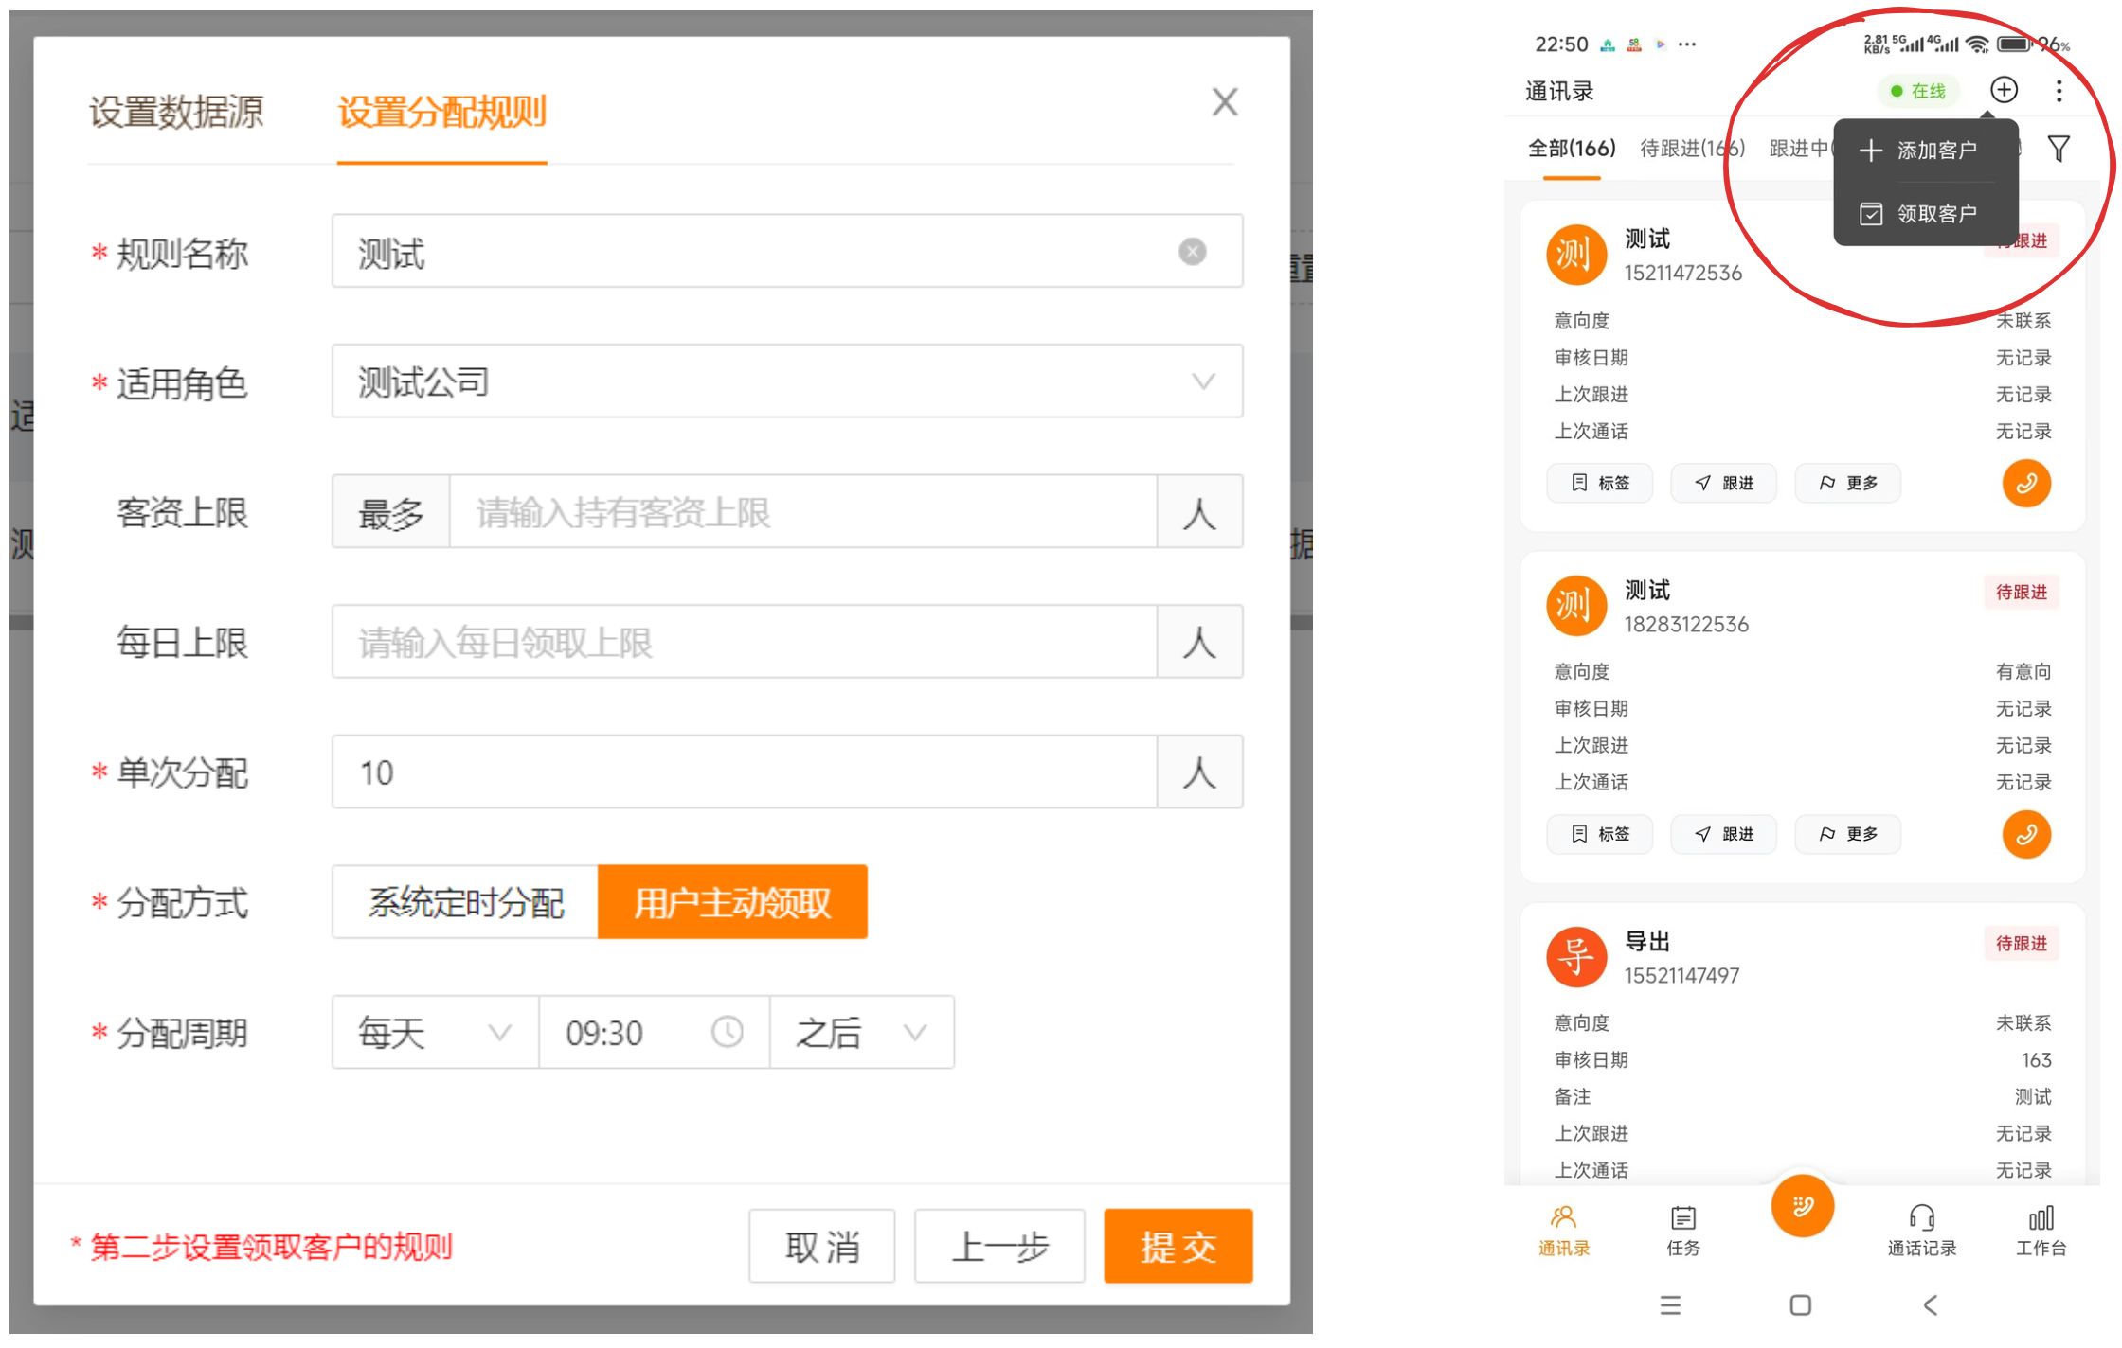Click inside the 每日上限 input field

click(744, 642)
